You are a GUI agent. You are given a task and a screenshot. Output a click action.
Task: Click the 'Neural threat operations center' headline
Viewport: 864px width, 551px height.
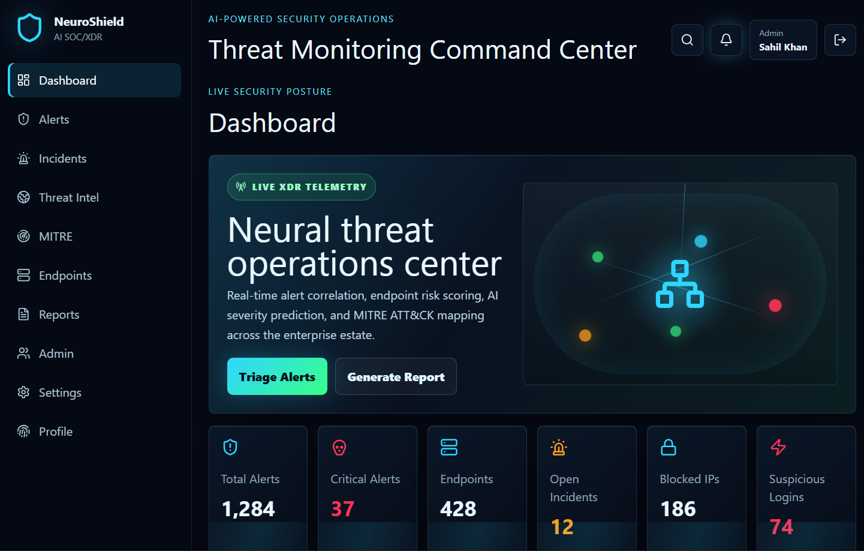[365, 247]
